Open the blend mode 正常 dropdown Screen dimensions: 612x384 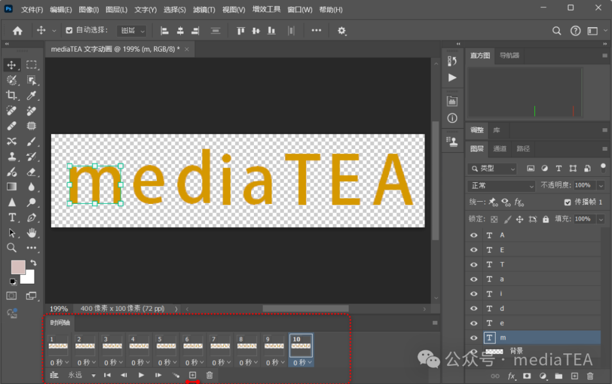(x=501, y=186)
